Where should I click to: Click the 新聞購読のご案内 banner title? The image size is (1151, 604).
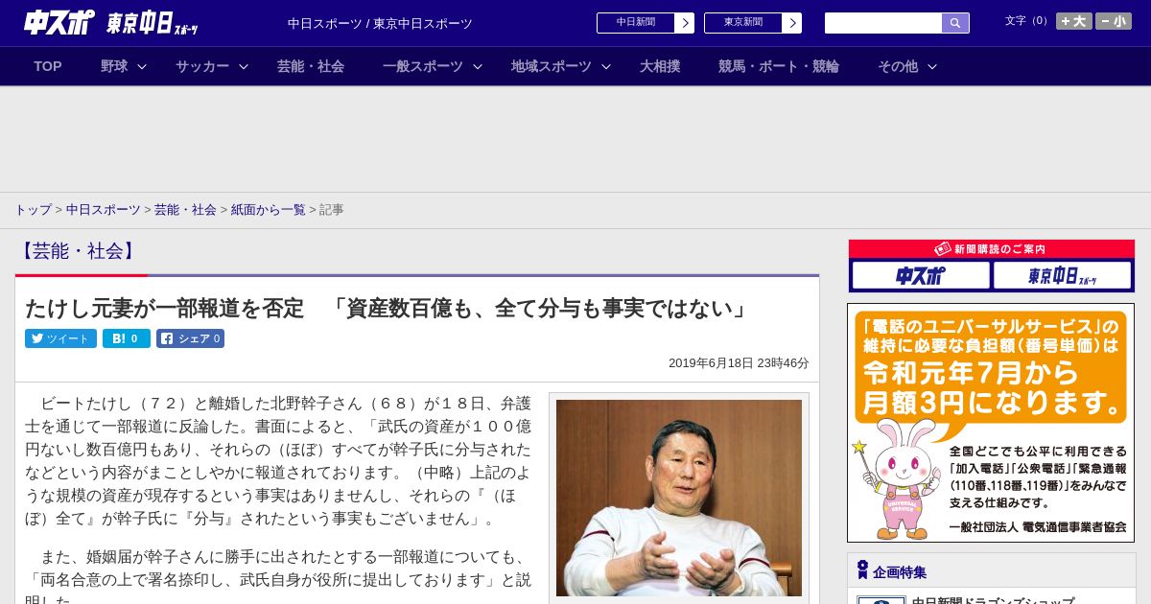991,248
